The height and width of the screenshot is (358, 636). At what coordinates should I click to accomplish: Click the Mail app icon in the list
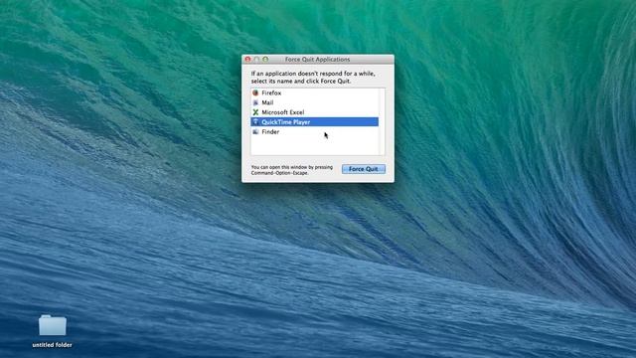tap(255, 102)
